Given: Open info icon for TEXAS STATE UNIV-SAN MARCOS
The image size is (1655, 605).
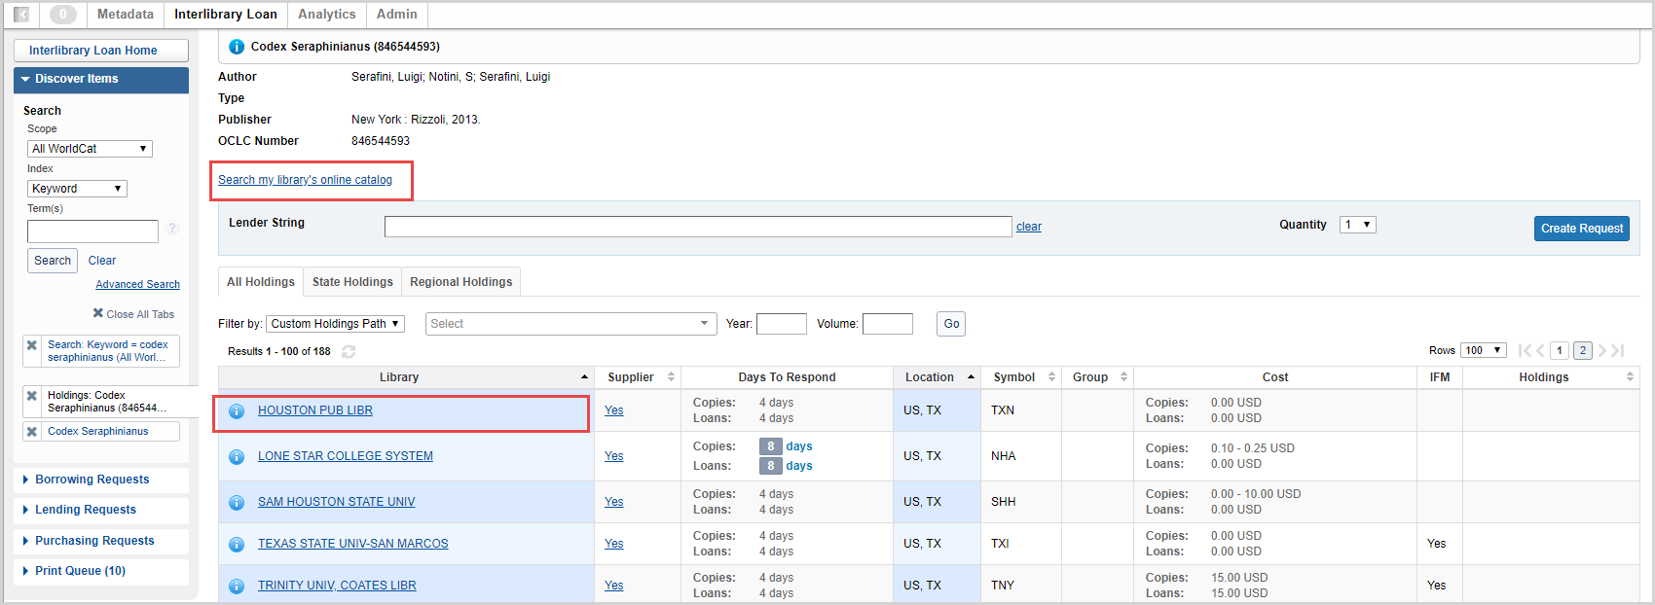Looking at the screenshot, I should pyautogui.click(x=236, y=545).
